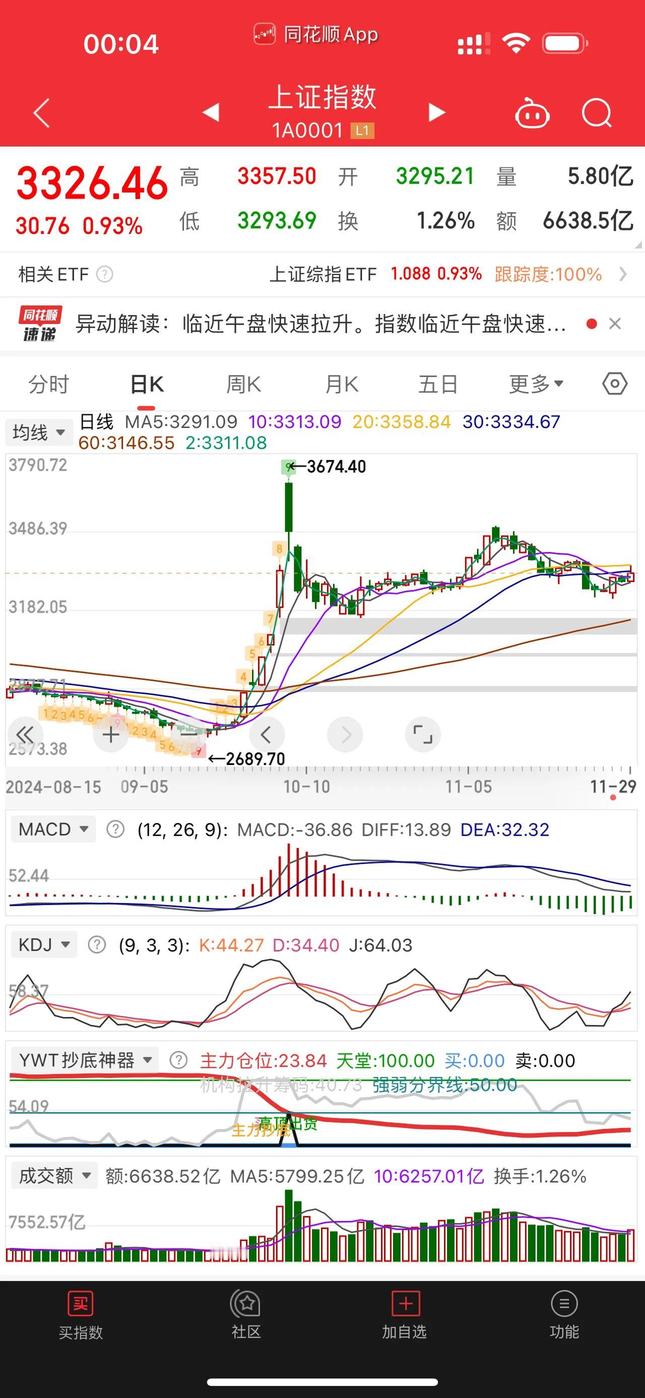Open help for 相关ETF
Viewport: 645px width, 1398px height.
tap(105, 274)
